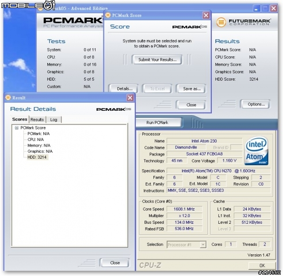Click HDD Score value '3214' in Results

click(253, 79)
